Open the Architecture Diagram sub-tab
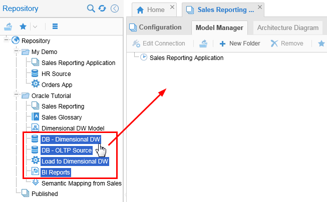 tap(288, 27)
